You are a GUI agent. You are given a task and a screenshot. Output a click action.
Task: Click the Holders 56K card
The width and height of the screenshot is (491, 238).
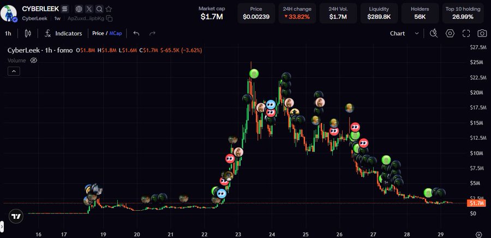[420, 13]
